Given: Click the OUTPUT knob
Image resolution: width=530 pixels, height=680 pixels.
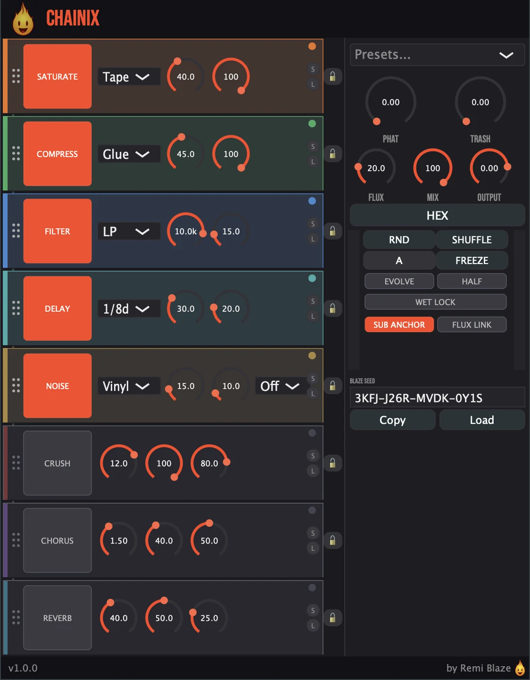Looking at the screenshot, I should click(x=489, y=168).
